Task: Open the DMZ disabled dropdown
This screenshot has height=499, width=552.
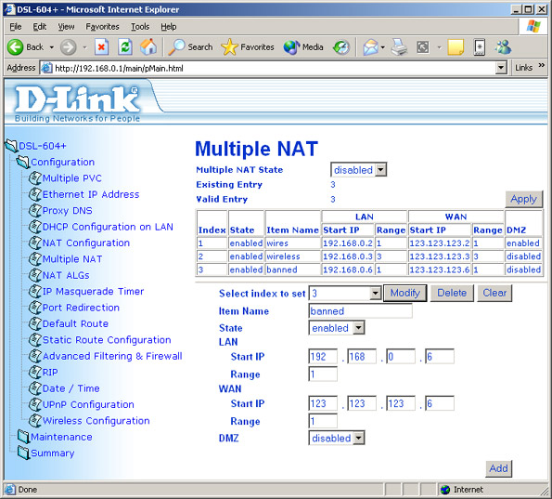Action: coord(358,438)
